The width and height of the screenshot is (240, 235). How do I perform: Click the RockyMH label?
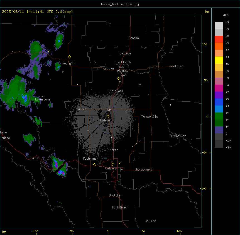(68, 63)
